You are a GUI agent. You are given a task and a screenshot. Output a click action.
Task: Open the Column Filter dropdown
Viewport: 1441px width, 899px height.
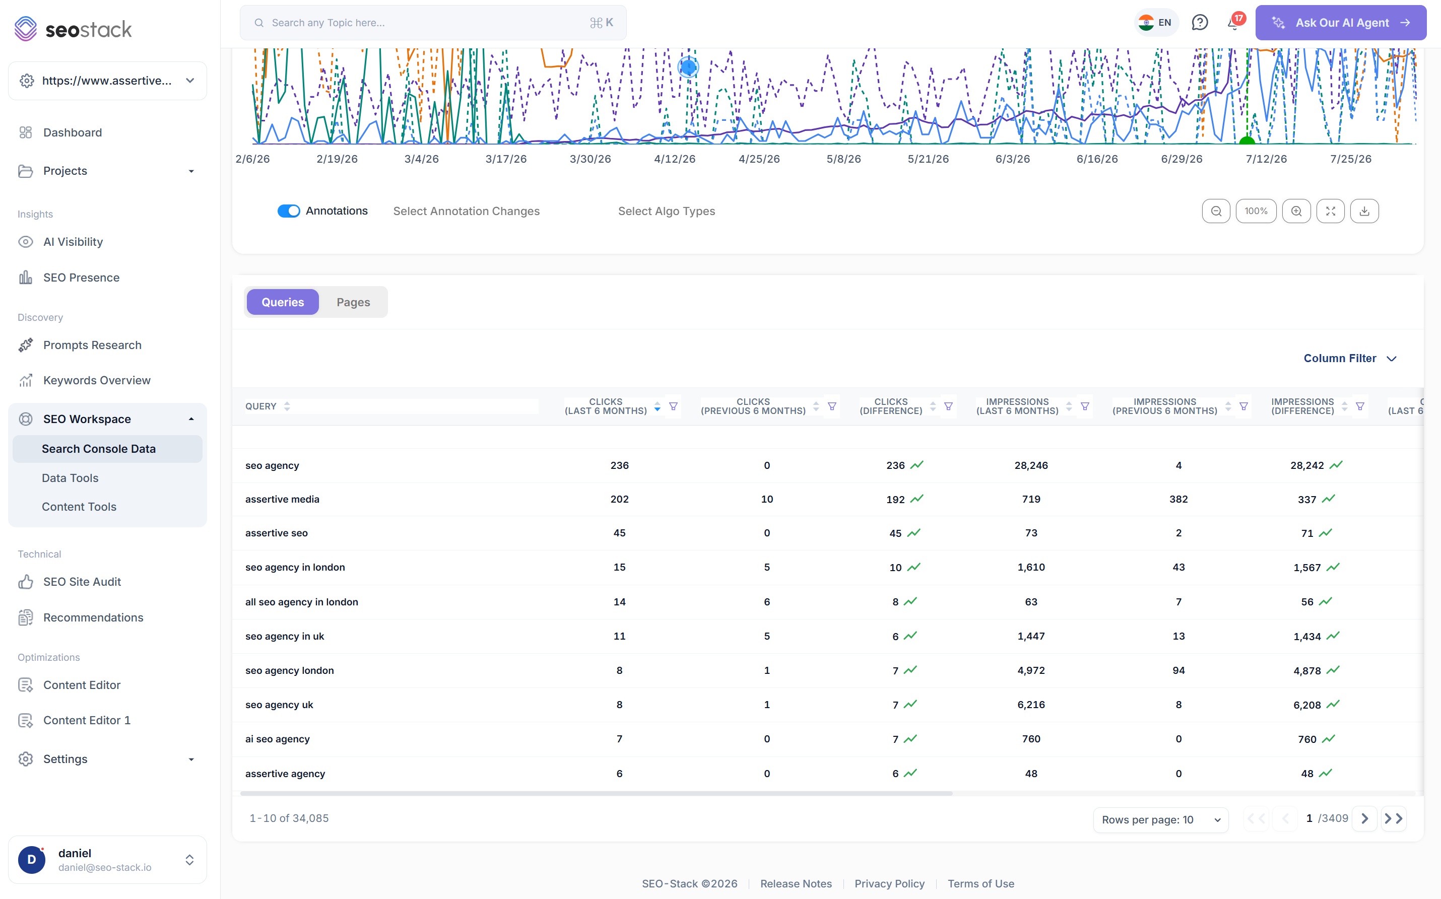click(x=1349, y=359)
